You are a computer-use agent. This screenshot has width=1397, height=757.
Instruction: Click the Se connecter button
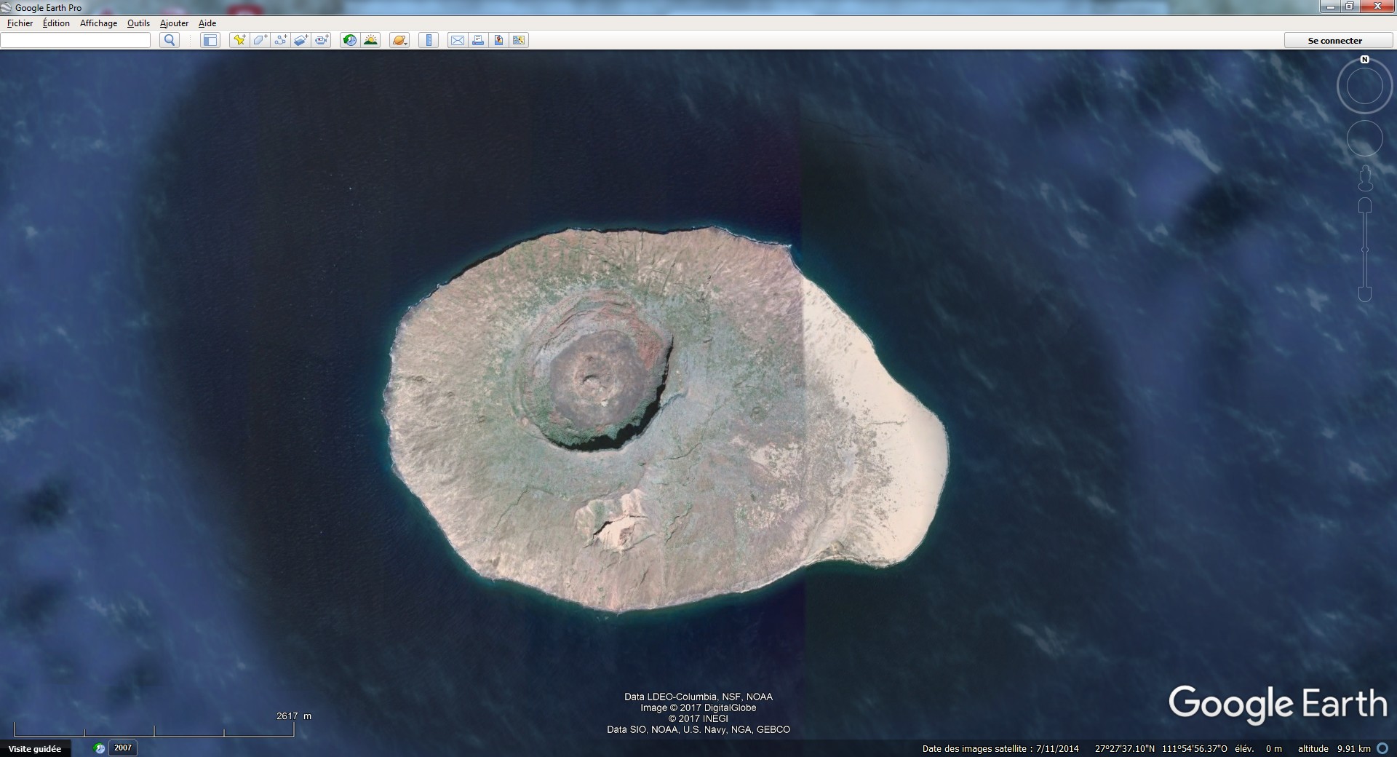pyautogui.click(x=1334, y=41)
